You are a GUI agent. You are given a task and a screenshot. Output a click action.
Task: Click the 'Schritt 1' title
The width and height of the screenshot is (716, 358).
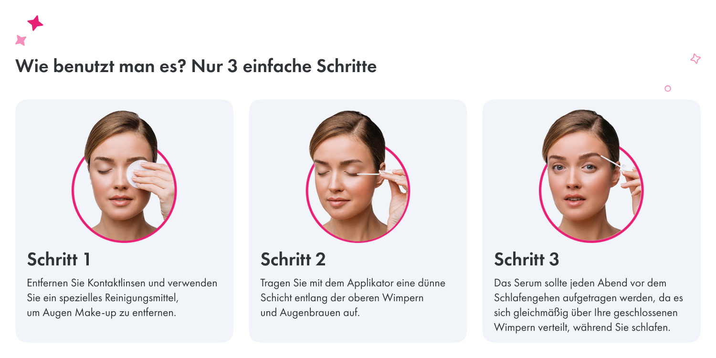59,259
